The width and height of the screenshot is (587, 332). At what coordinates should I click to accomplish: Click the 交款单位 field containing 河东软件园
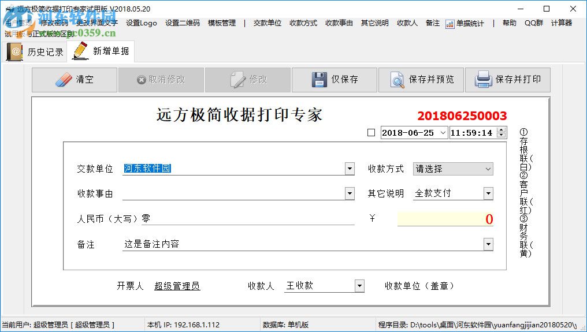234,169
